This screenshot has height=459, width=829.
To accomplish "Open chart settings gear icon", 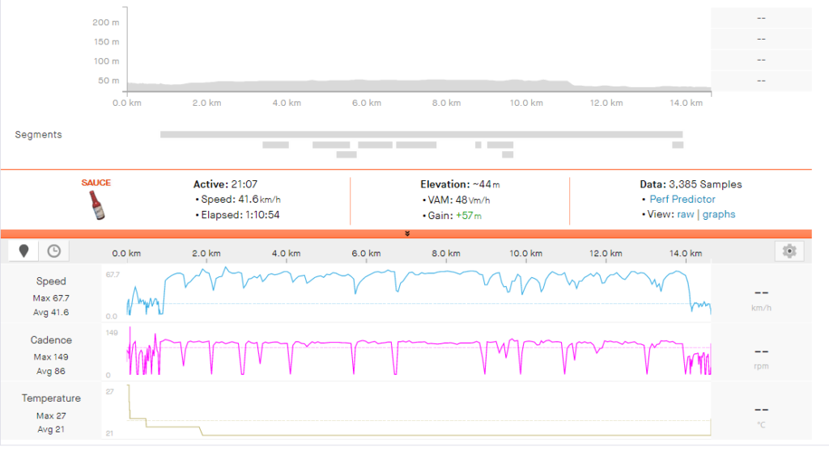I will tap(789, 251).
